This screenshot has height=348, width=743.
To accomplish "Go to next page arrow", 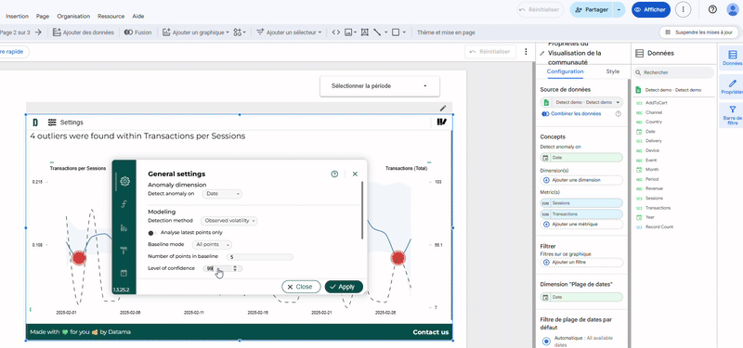I will (38, 32).
